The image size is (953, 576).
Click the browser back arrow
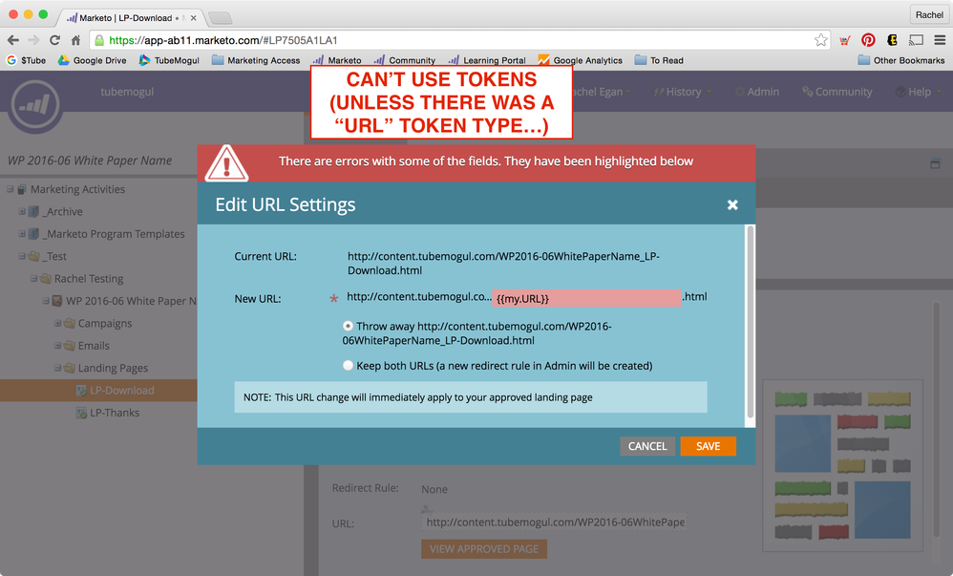tap(12, 40)
